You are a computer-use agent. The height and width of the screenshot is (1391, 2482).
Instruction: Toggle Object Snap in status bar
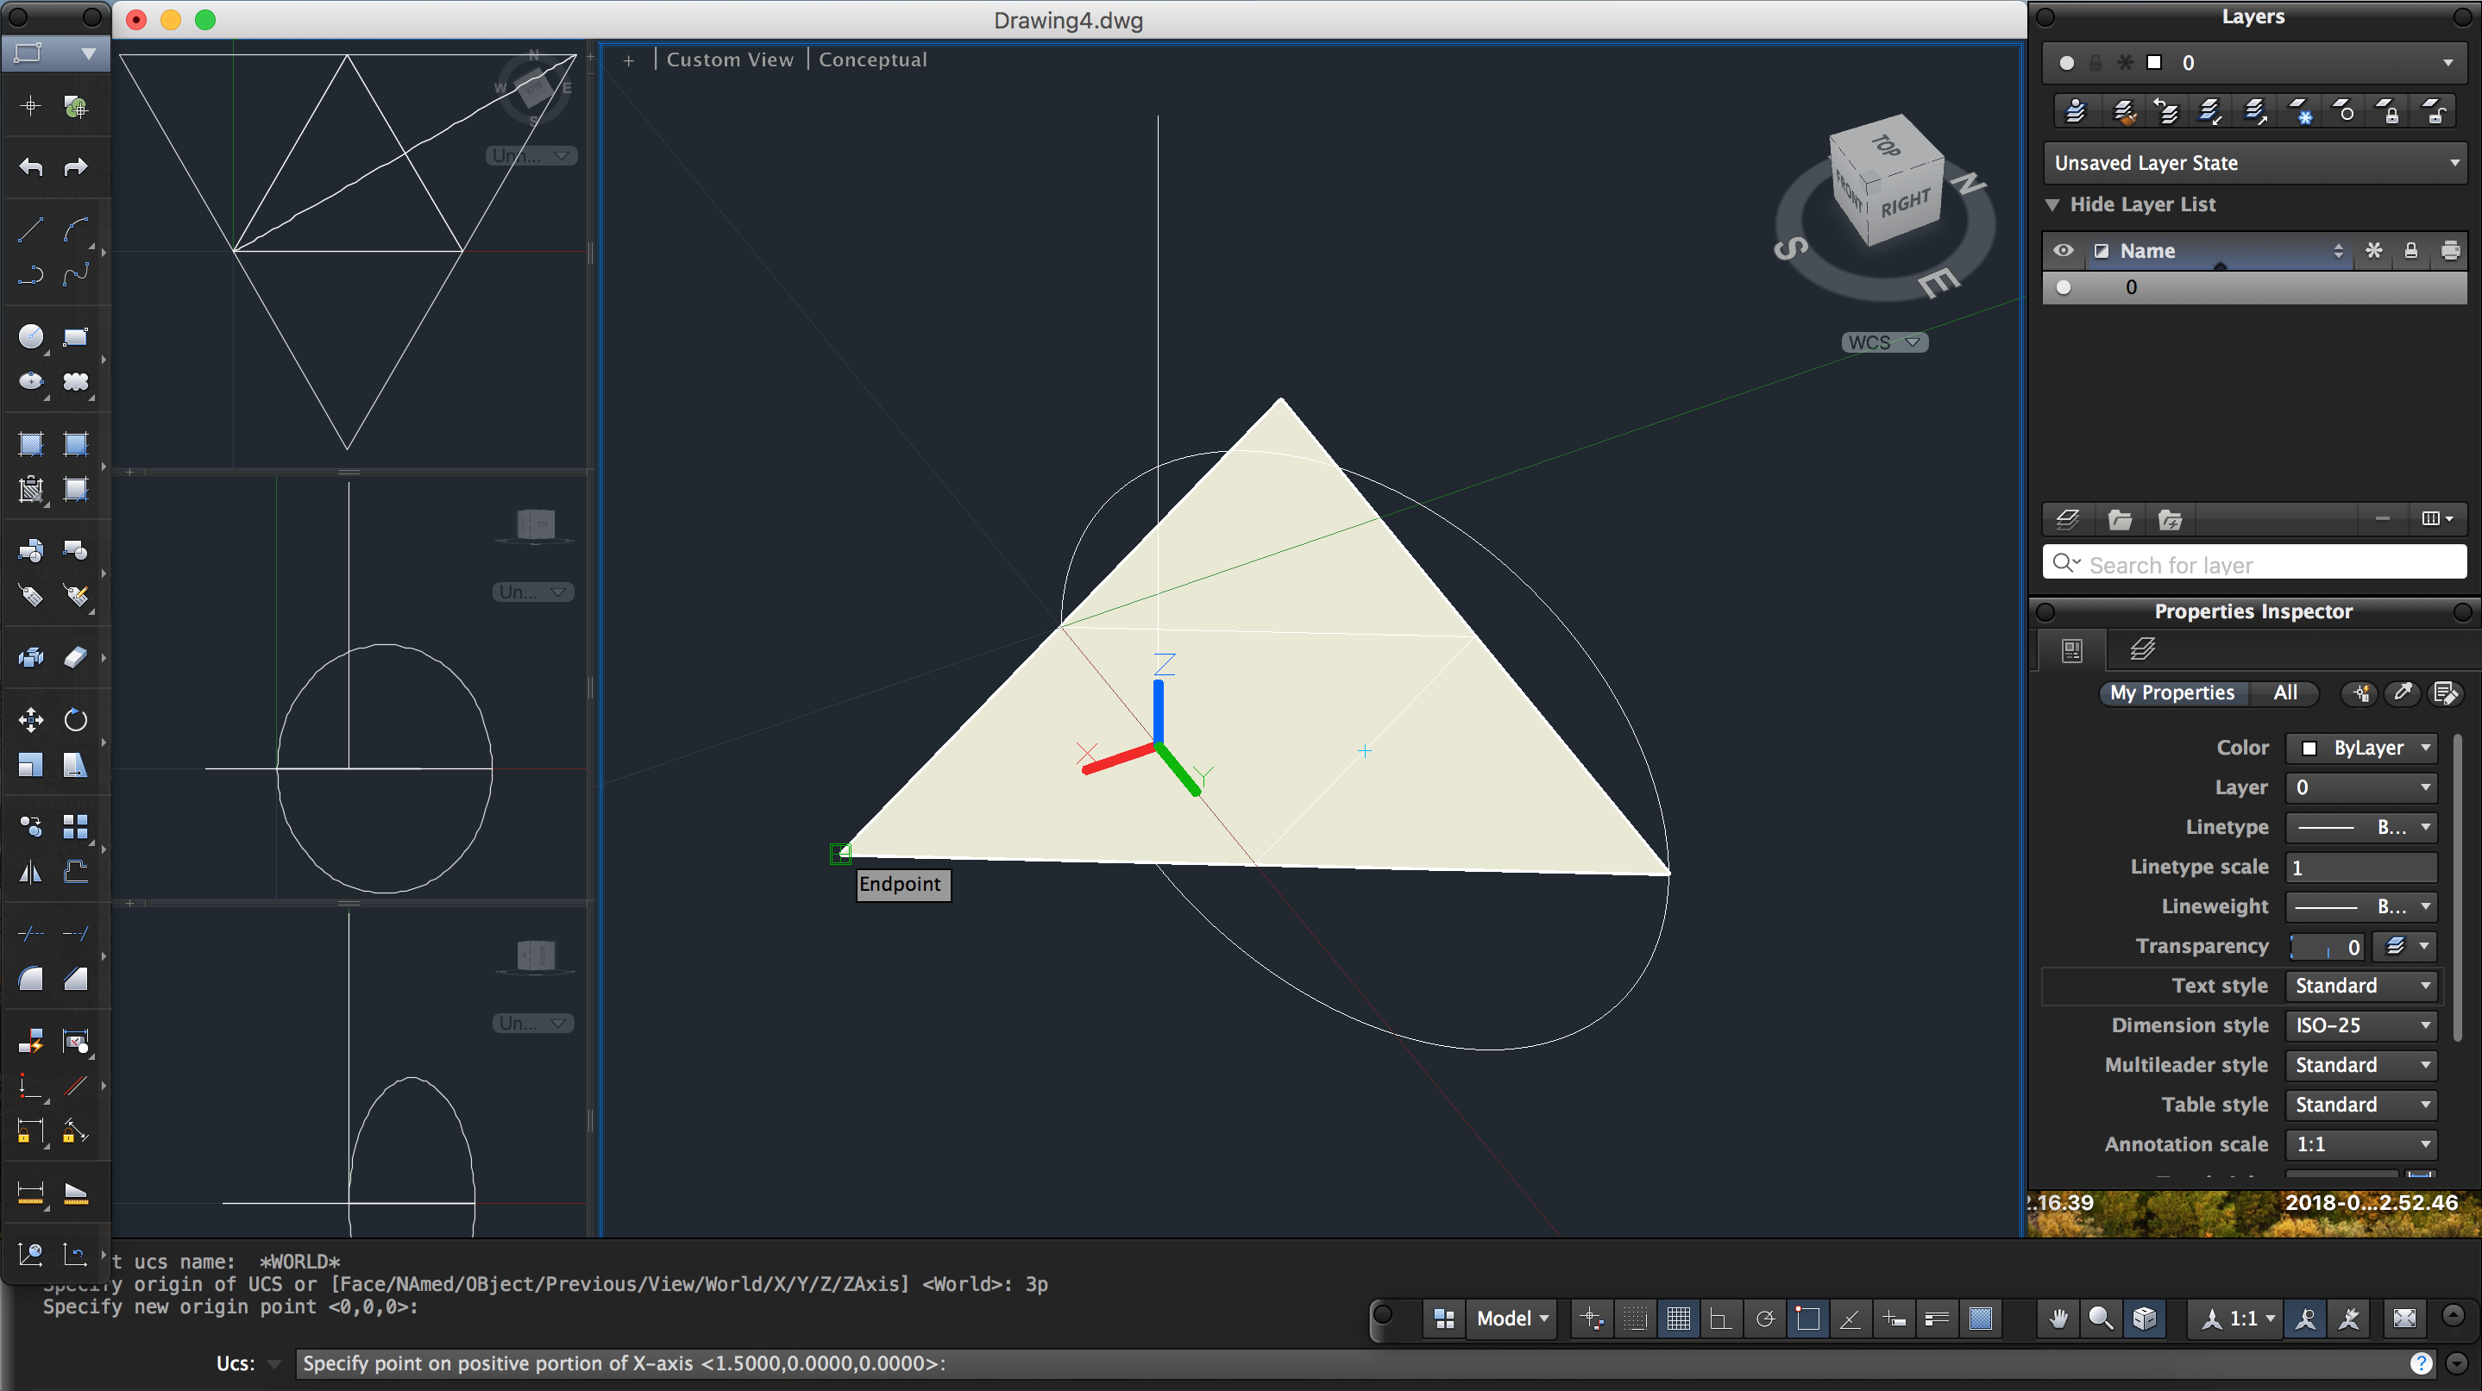click(1807, 1318)
